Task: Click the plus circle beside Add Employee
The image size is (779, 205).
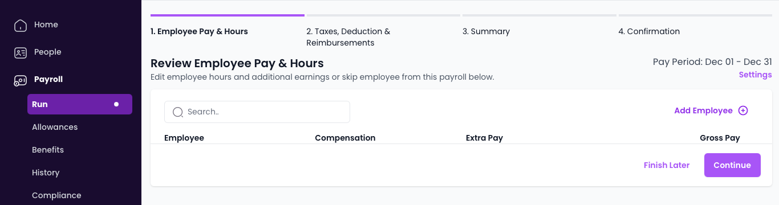Action: (743, 110)
